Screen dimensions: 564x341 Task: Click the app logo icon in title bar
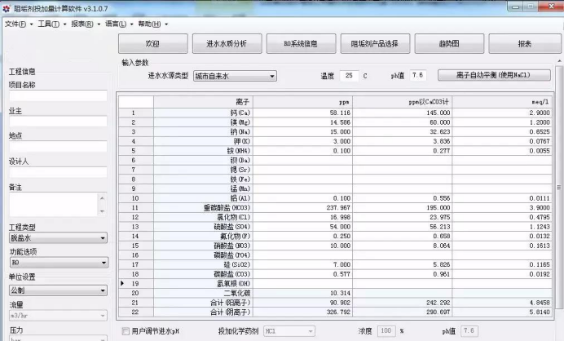(x=7, y=8)
